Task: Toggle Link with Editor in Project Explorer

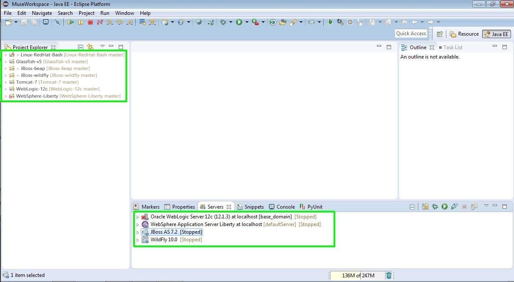Action: tap(90, 47)
